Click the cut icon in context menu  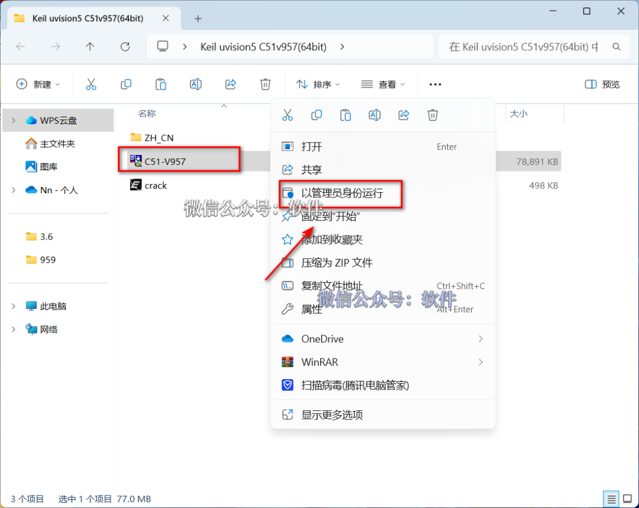[288, 115]
